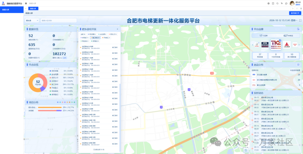Viewport: 303px width, 154px height.
Task: Open the 肥东县 district dropdown
Action: [x=32, y=20]
